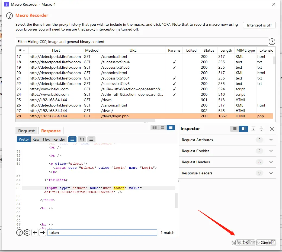Open the response viewer hamburger menu
Viewport: 282px width, 252px height.
click(x=91, y=139)
